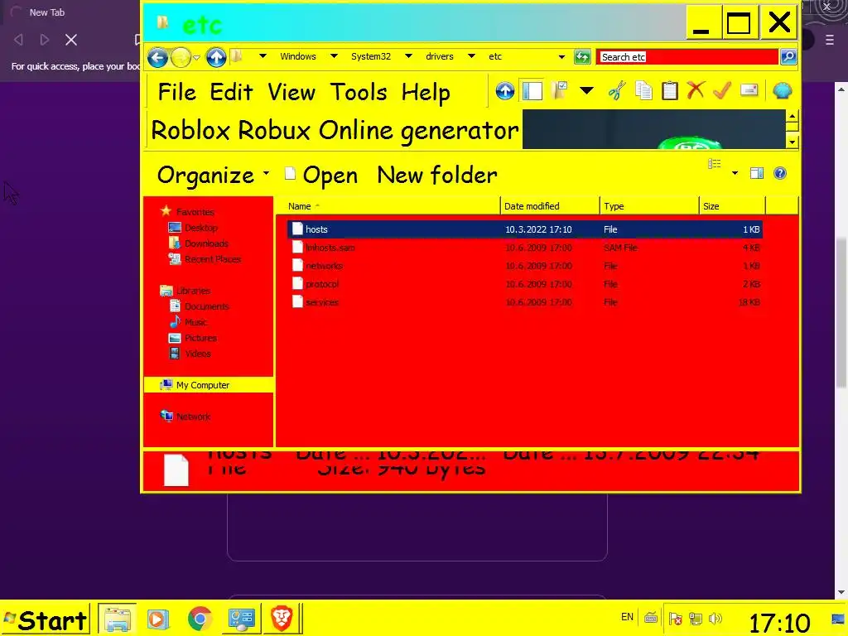This screenshot has width=848, height=636.
Task: Click the Open command button
Action: 321,176
